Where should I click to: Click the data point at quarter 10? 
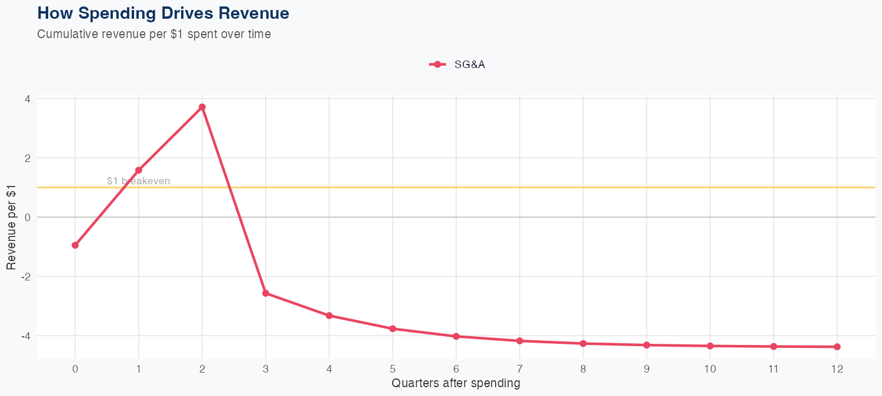coord(710,346)
